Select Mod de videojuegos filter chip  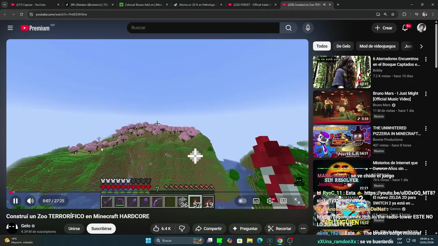(x=377, y=46)
